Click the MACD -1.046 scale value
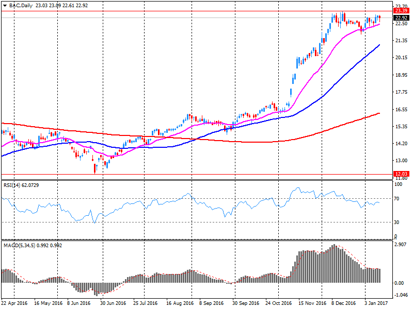This screenshot has width=413, height=309. [x=401, y=295]
